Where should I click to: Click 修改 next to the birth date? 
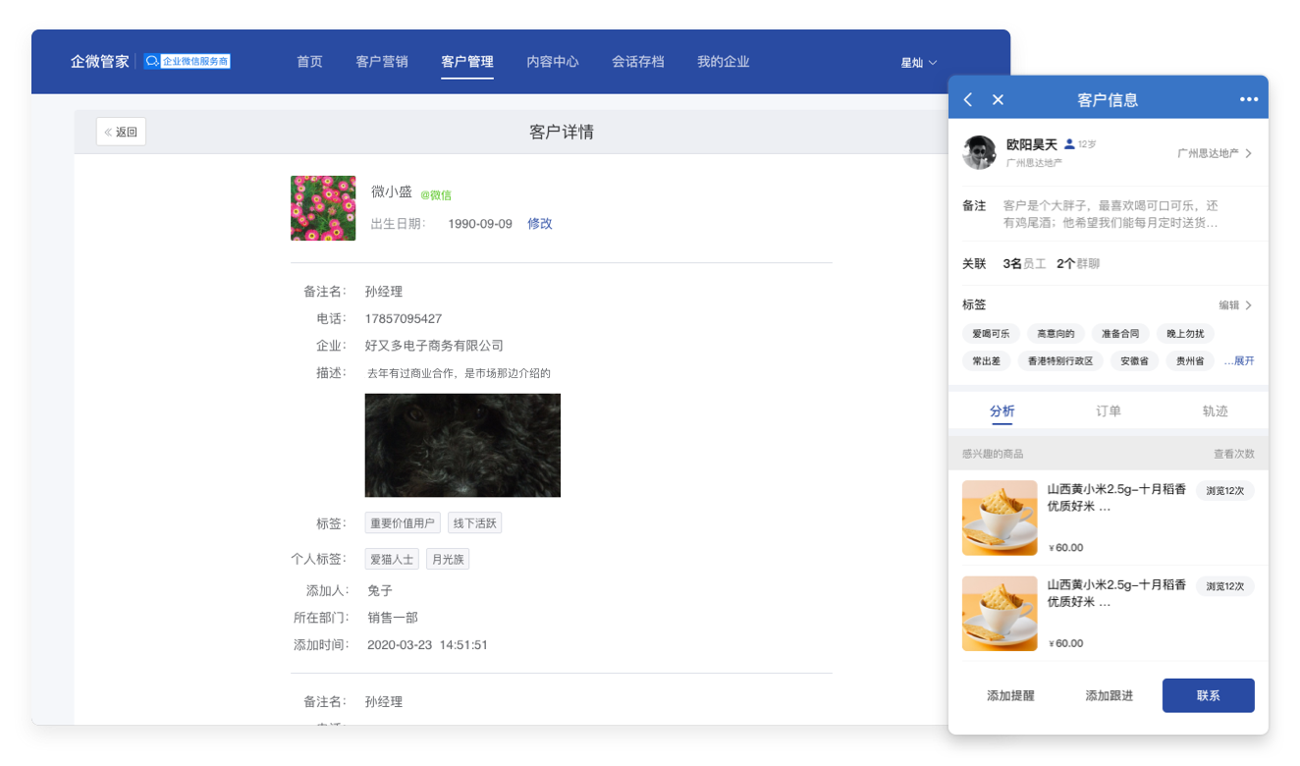tap(540, 224)
